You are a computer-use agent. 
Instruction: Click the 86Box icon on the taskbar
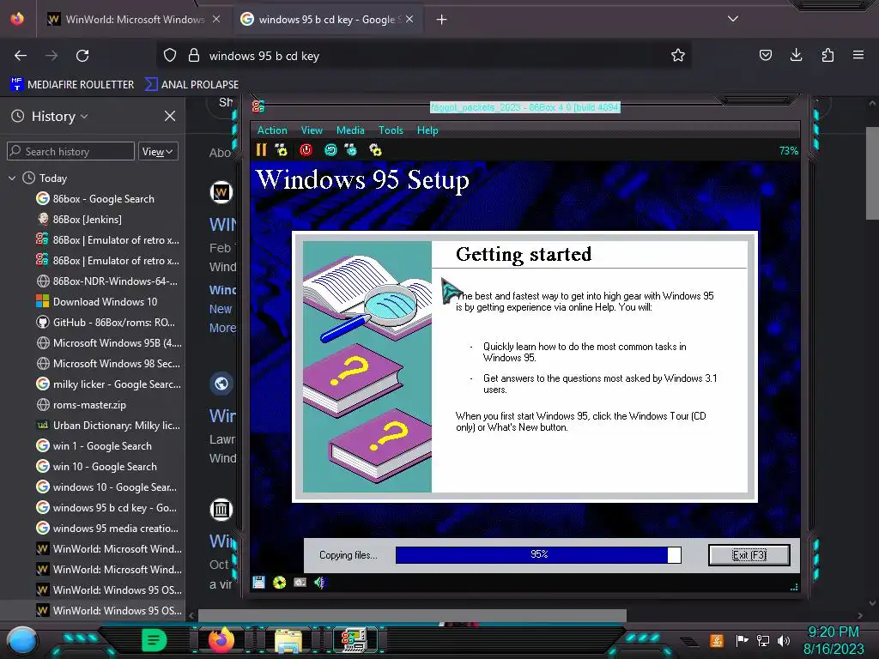355,640
